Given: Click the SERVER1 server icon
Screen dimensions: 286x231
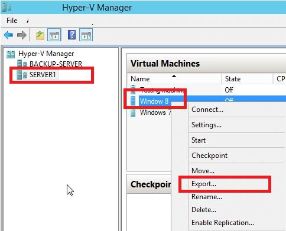Looking at the screenshot, I should click(22, 75).
